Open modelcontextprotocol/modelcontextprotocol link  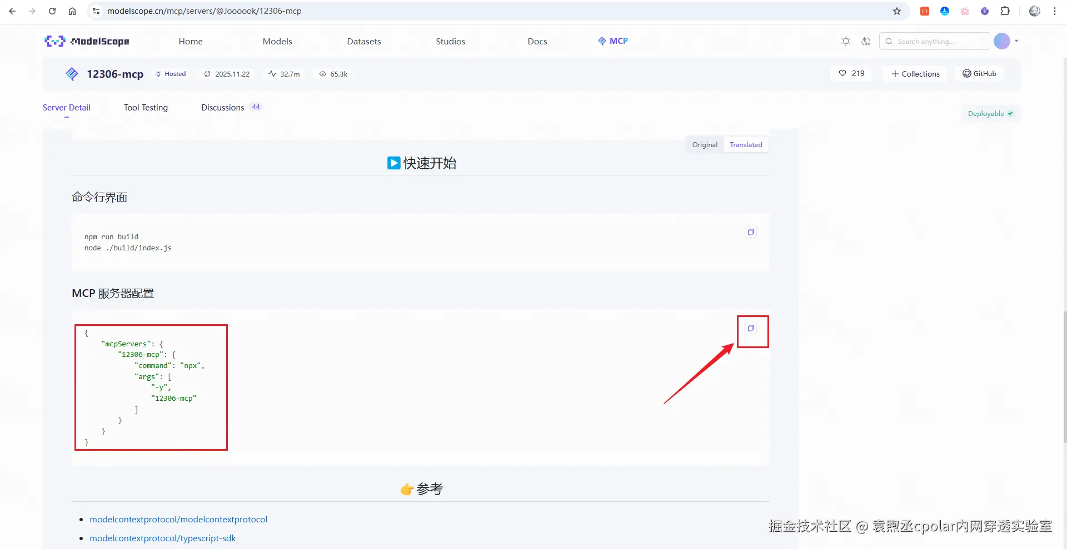178,520
